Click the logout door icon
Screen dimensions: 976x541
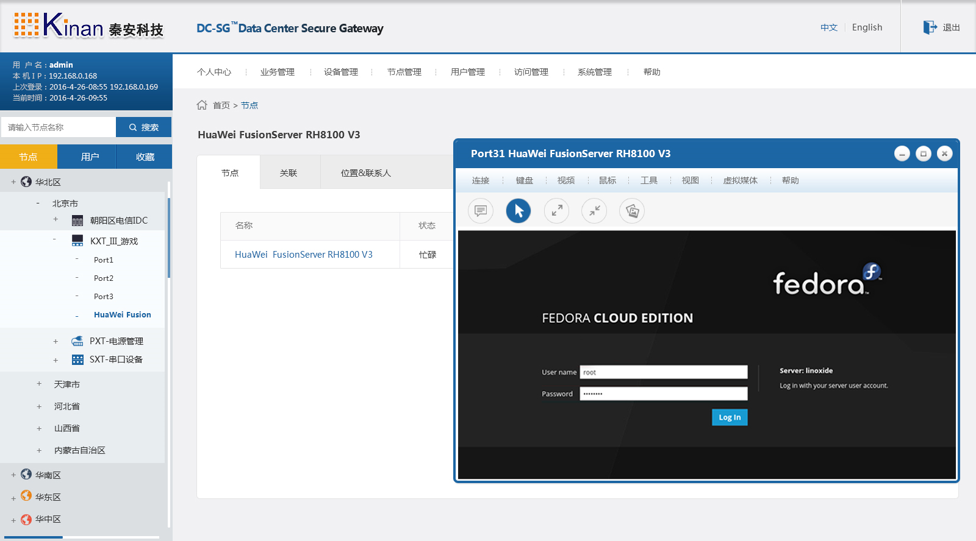[x=930, y=27]
